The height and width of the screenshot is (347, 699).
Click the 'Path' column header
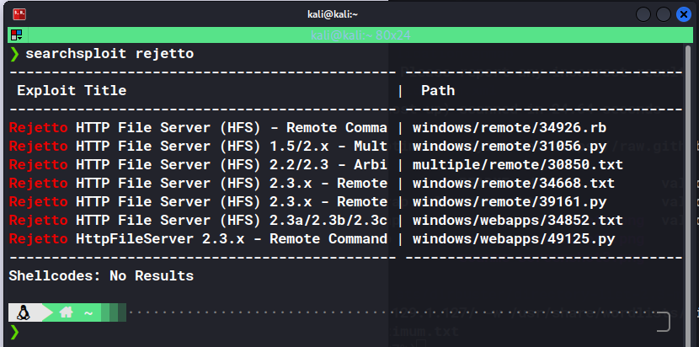[438, 91]
